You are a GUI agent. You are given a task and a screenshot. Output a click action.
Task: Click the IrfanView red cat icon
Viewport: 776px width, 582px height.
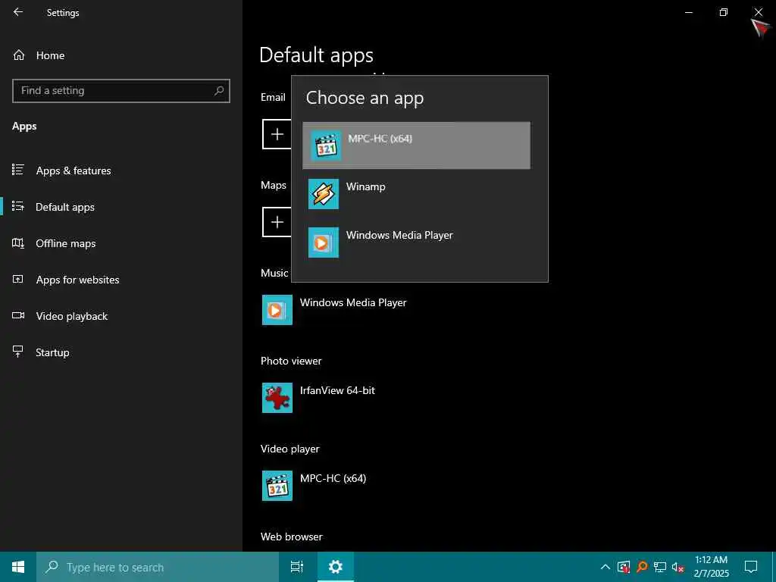277,397
